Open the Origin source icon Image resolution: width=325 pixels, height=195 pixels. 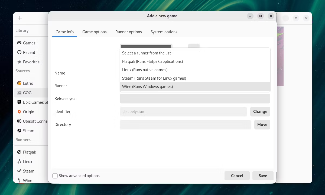click(x=19, y=112)
